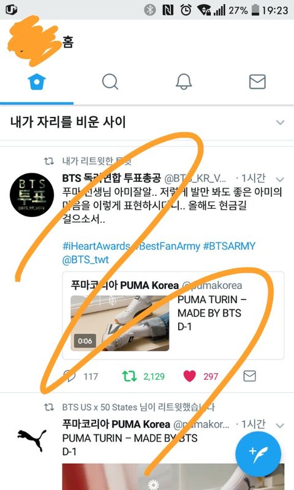Open the search magnifier tab

110,82
